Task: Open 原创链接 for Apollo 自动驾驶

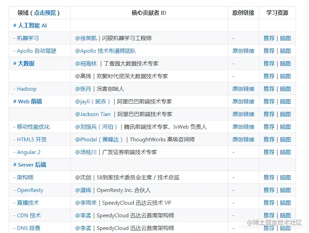Action: 243,51
